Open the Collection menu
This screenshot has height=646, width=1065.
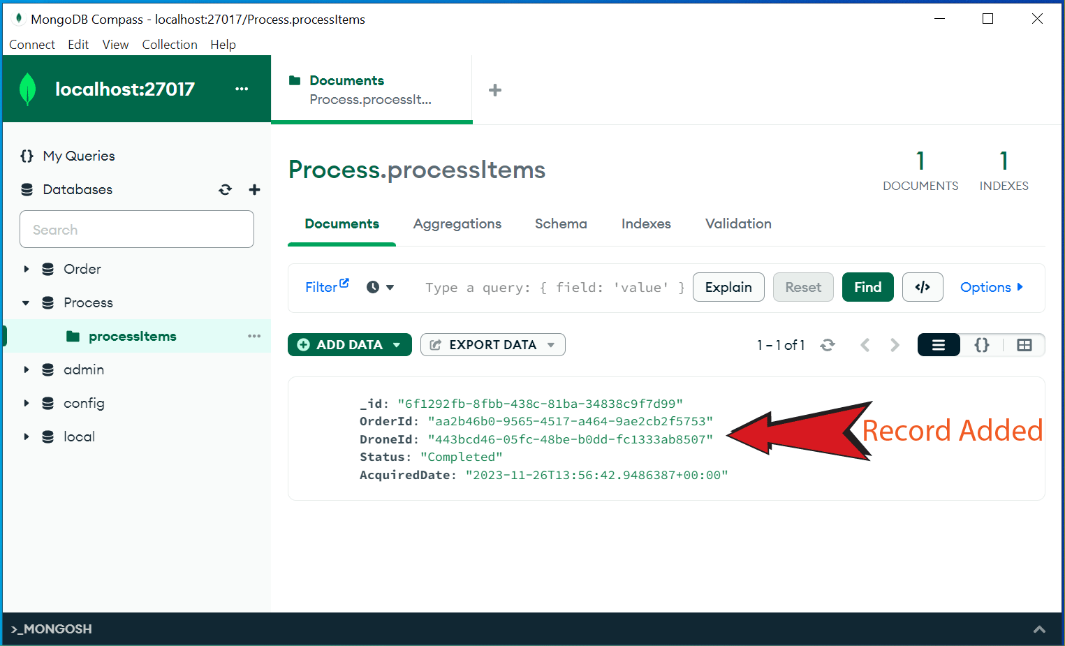[x=170, y=45]
